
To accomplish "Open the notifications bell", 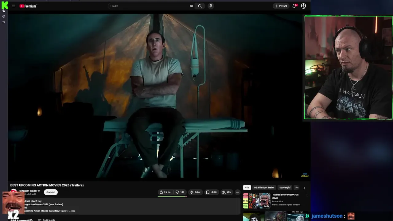I will point(294,6).
